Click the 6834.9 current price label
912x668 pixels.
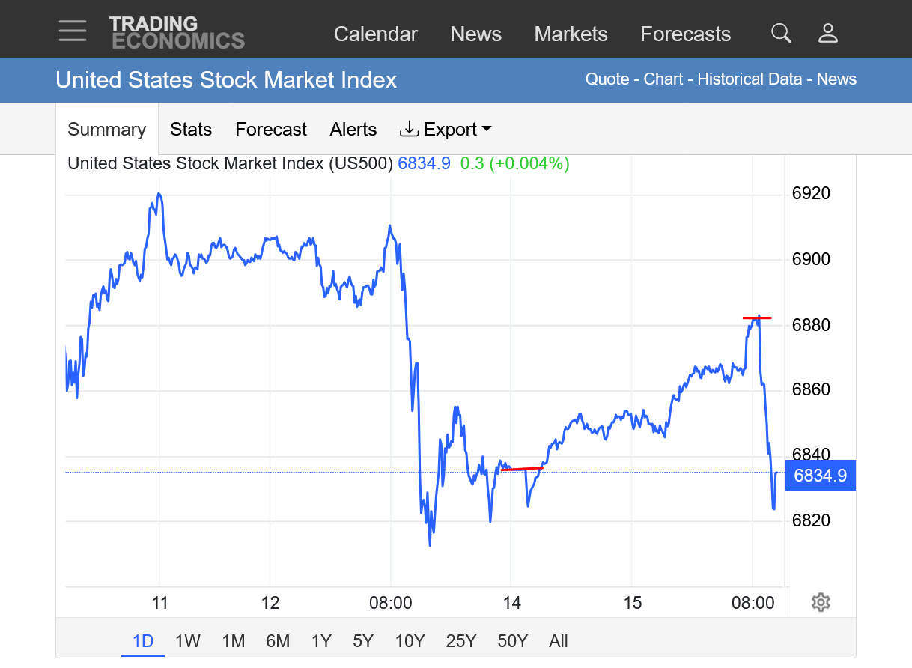click(x=820, y=476)
